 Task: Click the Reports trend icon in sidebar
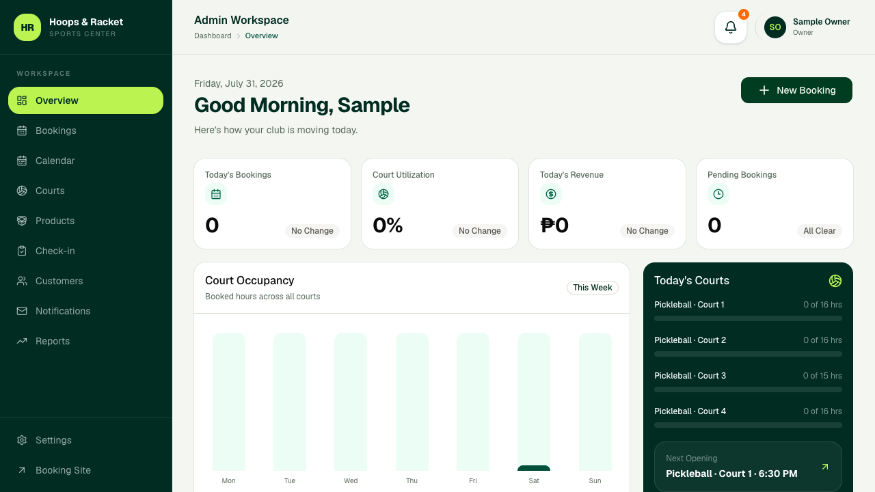(22, 341)
